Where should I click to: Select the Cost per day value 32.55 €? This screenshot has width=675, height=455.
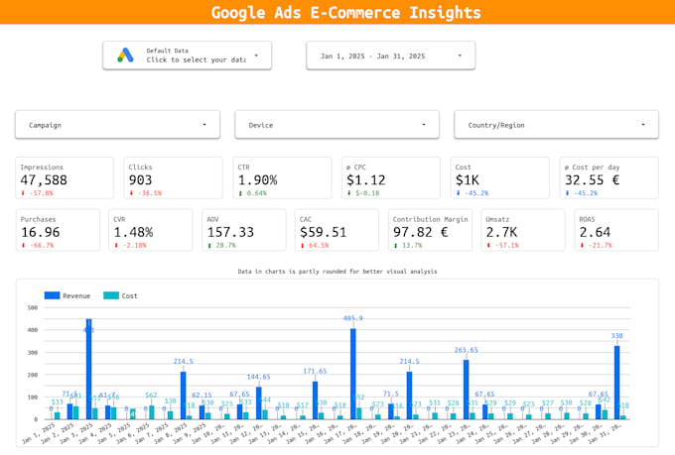592,179
